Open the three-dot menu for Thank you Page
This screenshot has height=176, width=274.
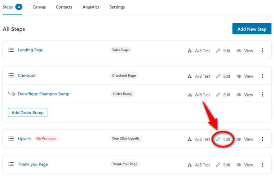click(x=262, y=165)
